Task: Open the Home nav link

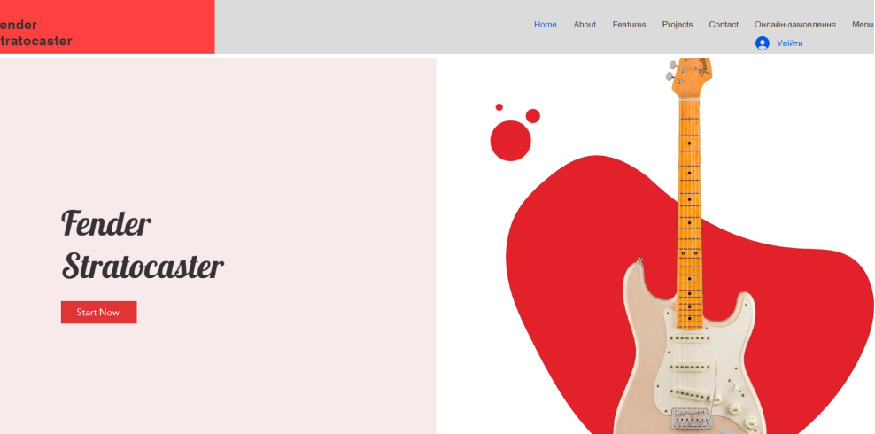Action: click(x=546, y=25)
